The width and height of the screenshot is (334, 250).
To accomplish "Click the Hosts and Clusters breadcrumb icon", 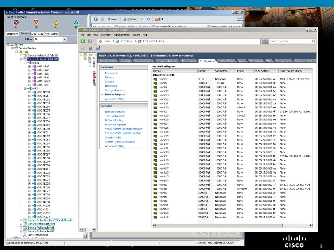I will tap(140, 41).
